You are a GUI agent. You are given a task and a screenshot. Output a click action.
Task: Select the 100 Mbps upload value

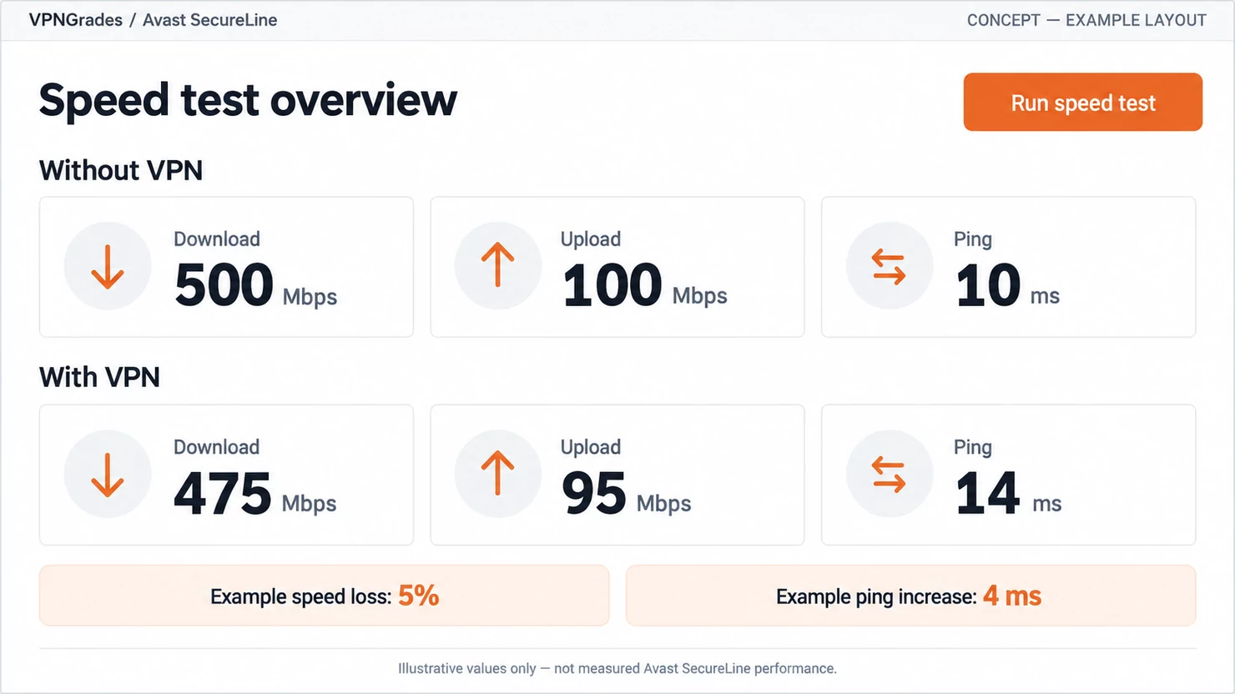pyautogui.click(x=645, y=285)
